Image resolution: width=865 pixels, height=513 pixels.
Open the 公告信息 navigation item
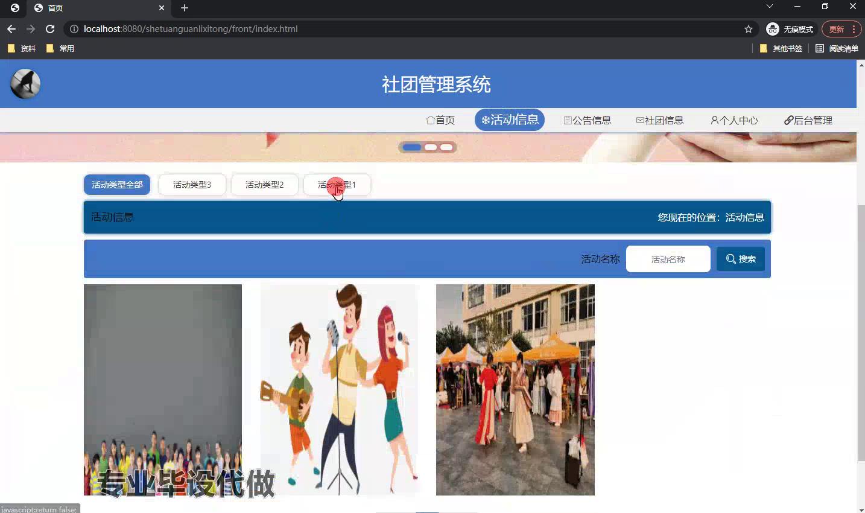click(587, 120)
